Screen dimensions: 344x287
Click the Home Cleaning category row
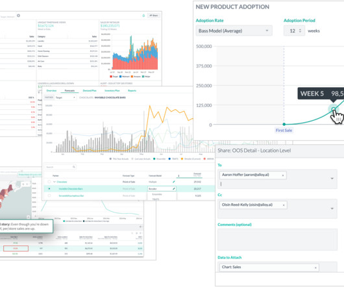click(68, 51)
